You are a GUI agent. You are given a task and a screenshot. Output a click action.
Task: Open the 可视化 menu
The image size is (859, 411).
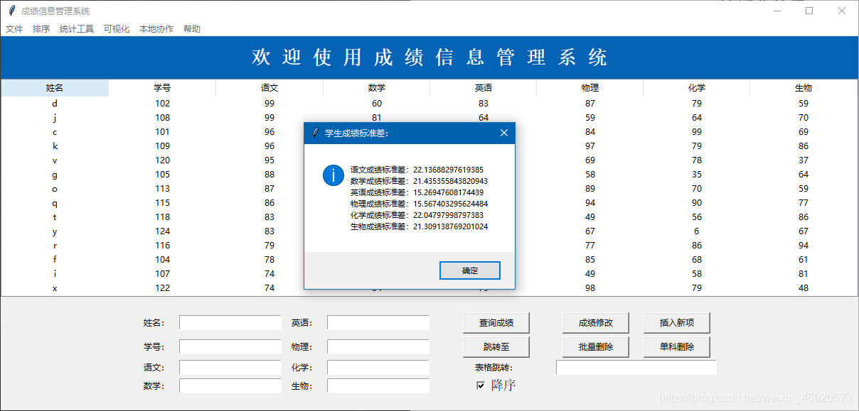click(116, 28)
